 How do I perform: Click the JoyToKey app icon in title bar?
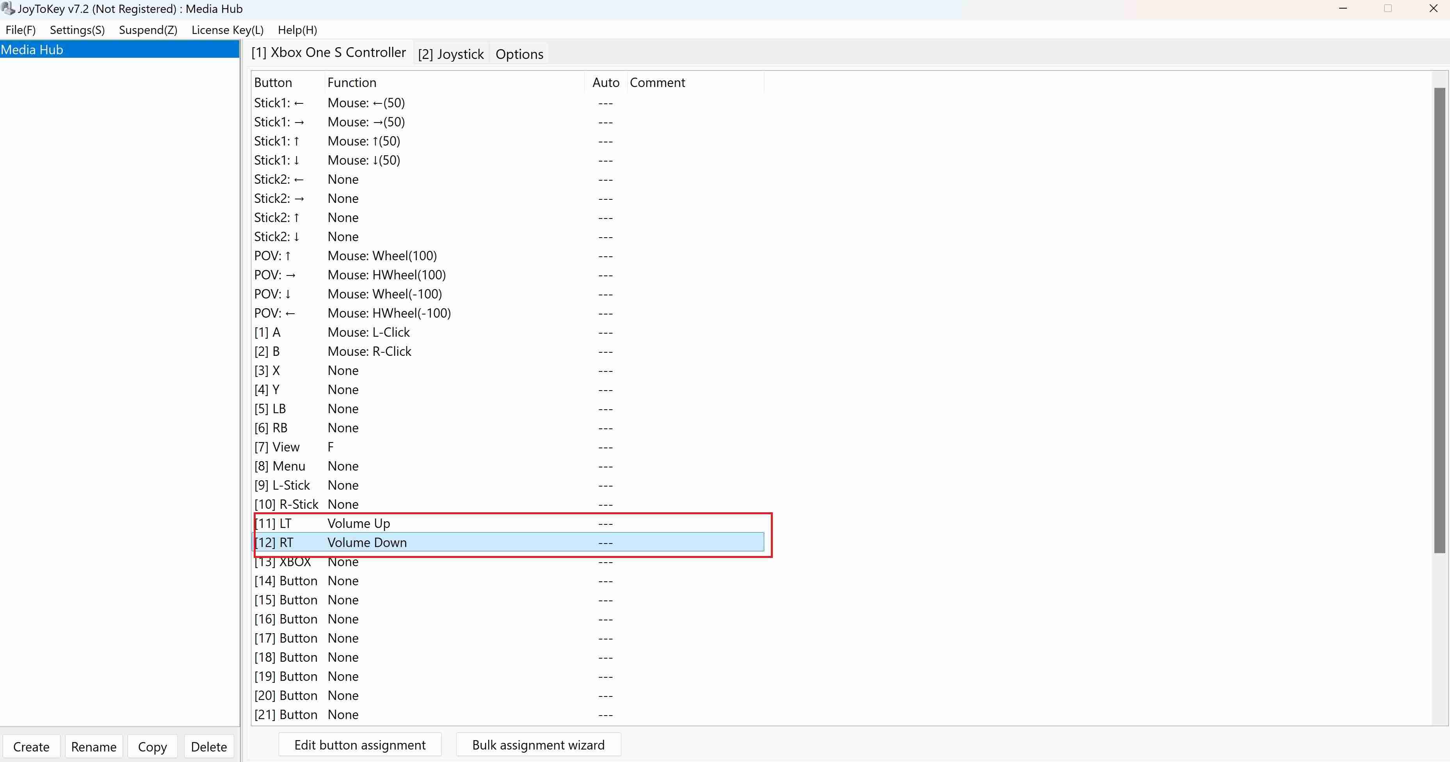(8, 9)
